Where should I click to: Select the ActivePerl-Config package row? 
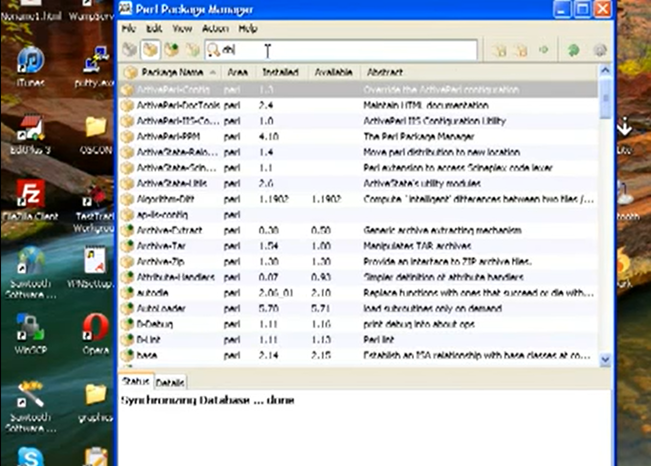(x=358, y=90)
